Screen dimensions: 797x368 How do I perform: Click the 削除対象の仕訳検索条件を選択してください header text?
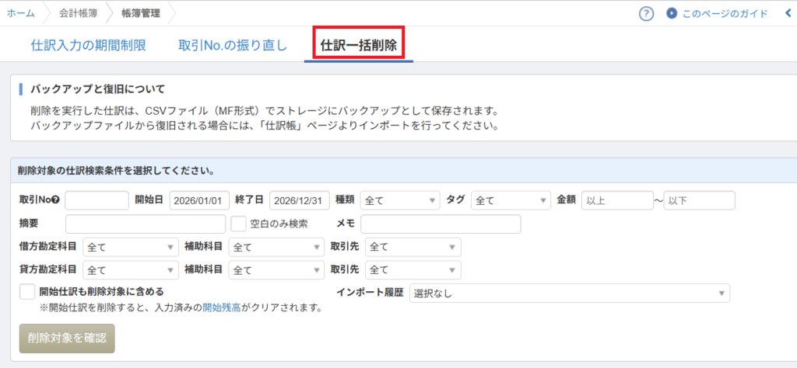click(115, 170)
